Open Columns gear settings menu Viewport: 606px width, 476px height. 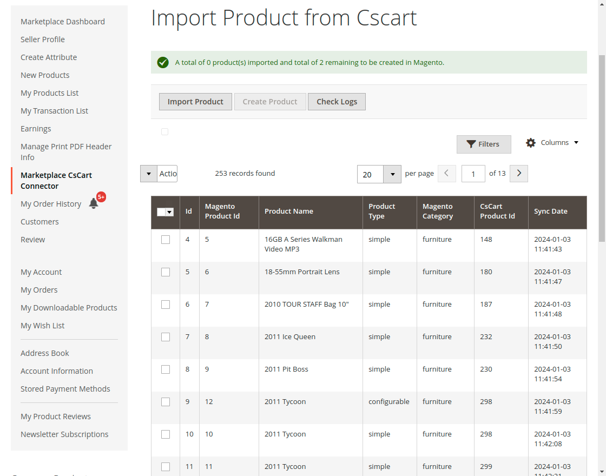[552, 143]
